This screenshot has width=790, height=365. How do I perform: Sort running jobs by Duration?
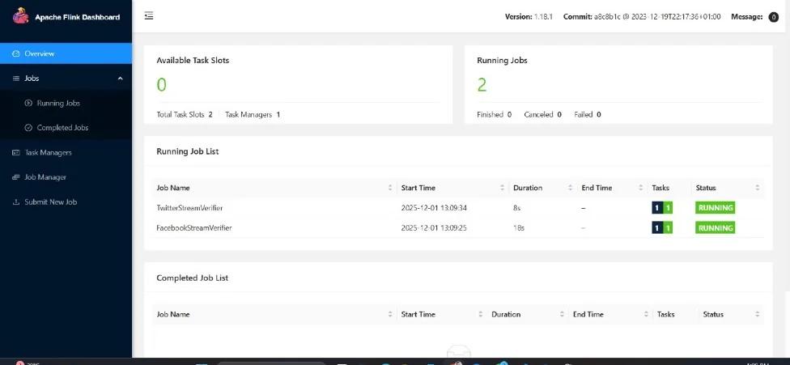point(570,188)
